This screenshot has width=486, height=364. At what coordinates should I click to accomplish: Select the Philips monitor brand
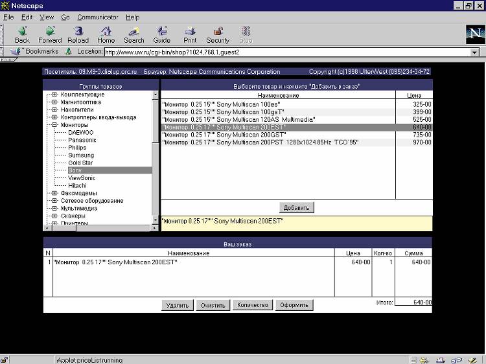77,148
